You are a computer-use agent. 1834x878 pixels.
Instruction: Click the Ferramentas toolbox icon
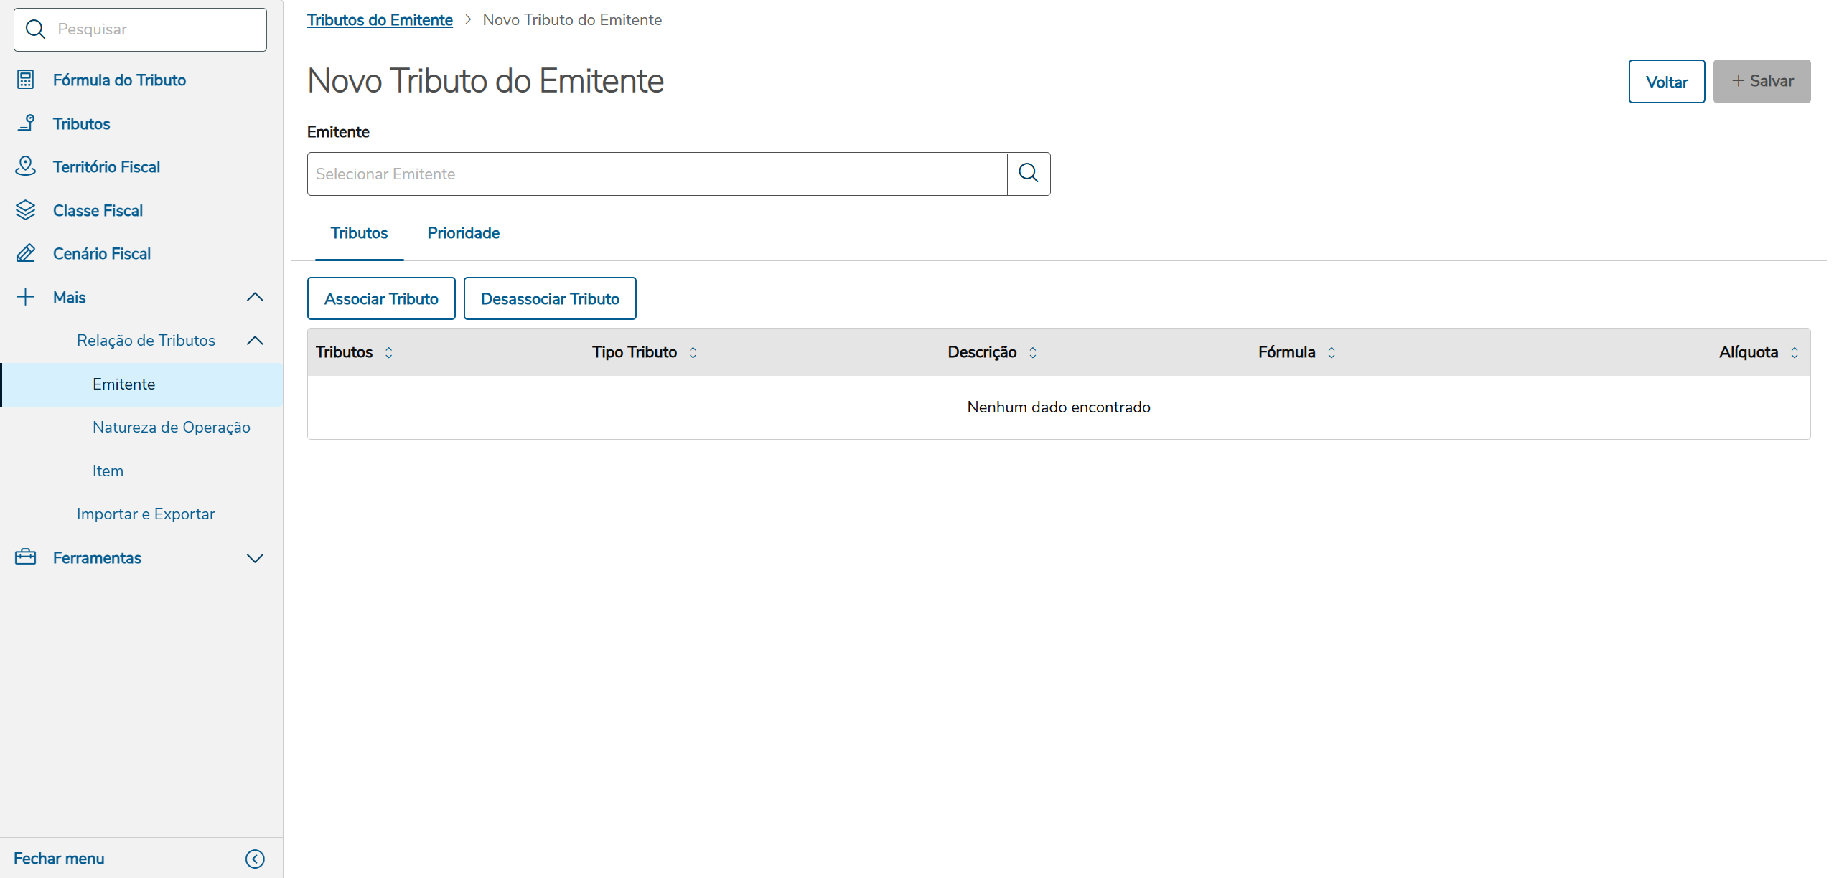[x=26, y=557]
